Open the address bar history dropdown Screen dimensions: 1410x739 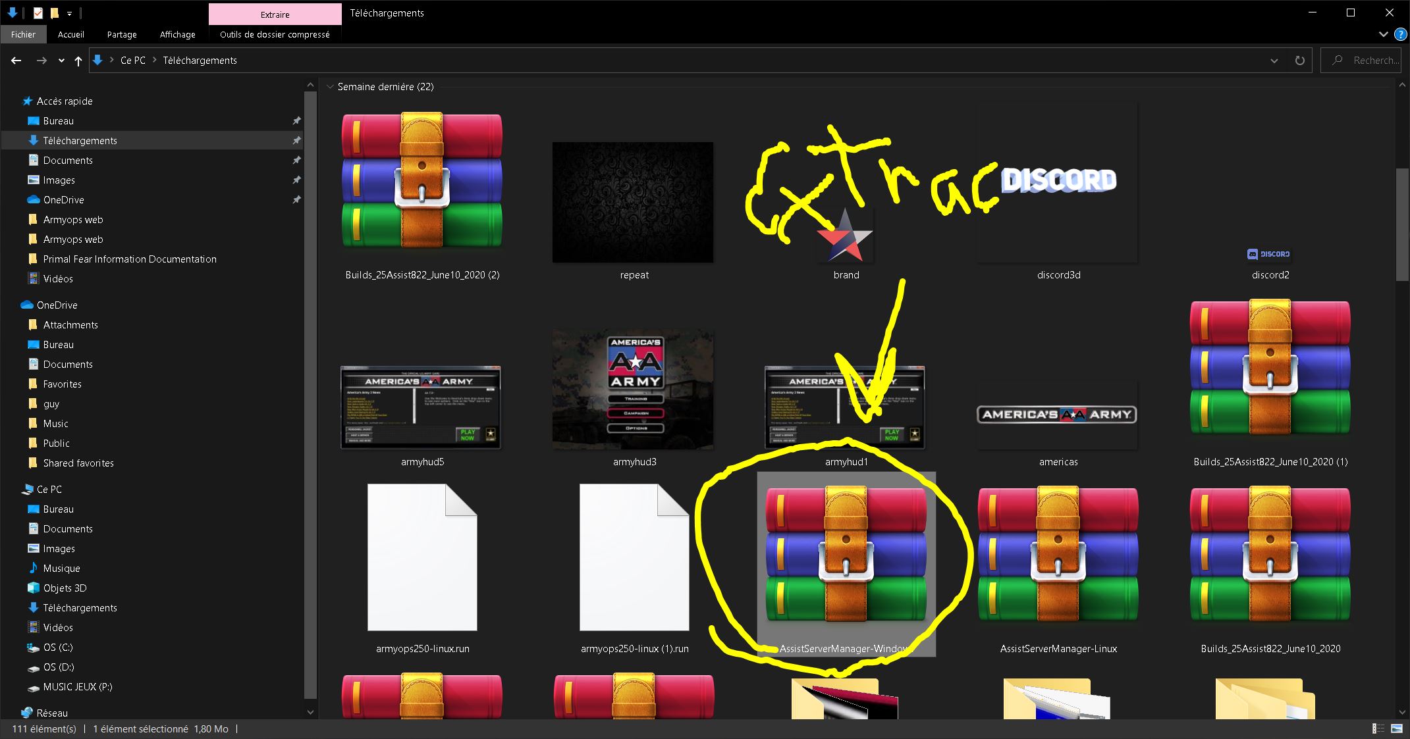pyautogui.click(x=1275, y=60)
